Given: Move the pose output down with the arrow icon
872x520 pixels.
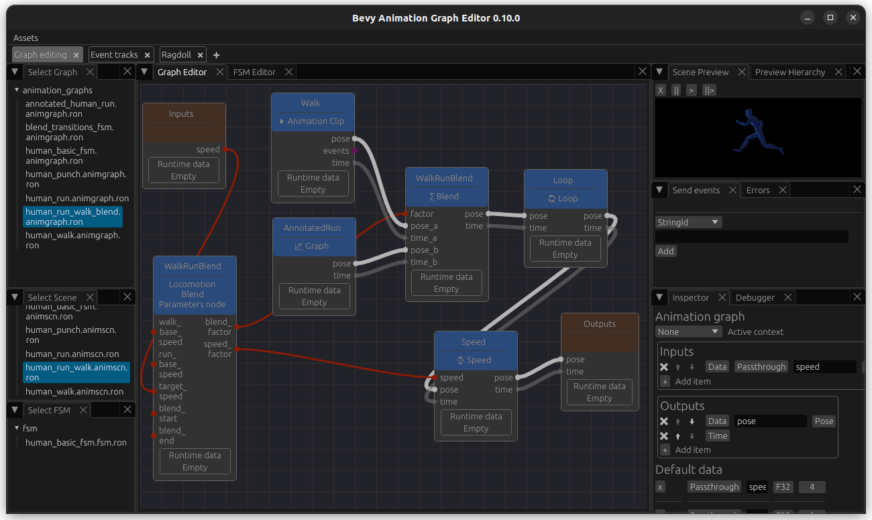Looking at the screenshot, I should pos(693,421).
